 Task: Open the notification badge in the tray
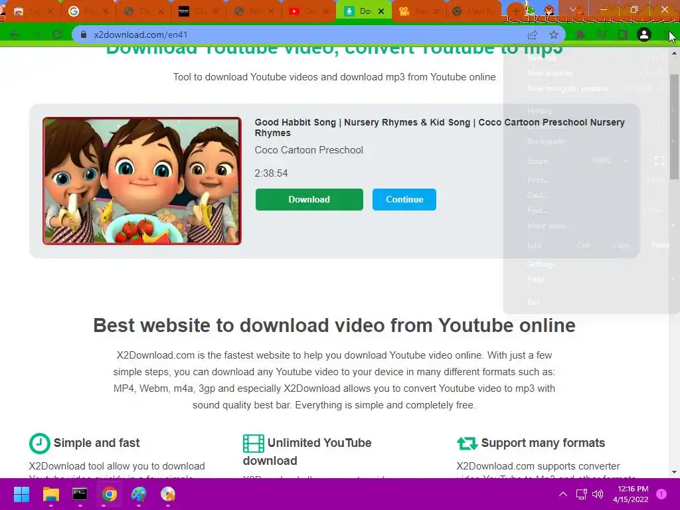[x=661, y=494]
